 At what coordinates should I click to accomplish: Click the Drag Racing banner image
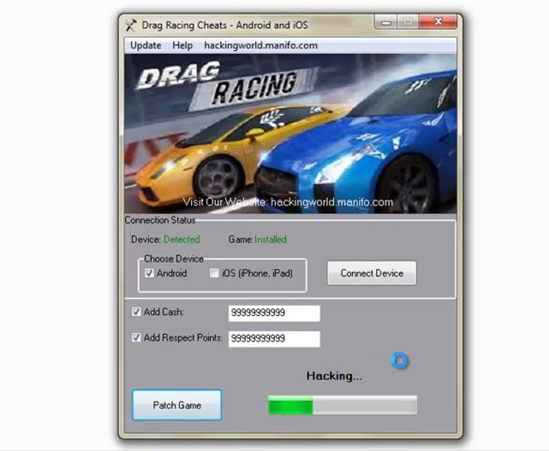(x=290, y=133)
